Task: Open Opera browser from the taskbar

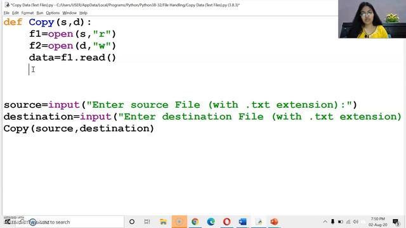Action: 226,222
